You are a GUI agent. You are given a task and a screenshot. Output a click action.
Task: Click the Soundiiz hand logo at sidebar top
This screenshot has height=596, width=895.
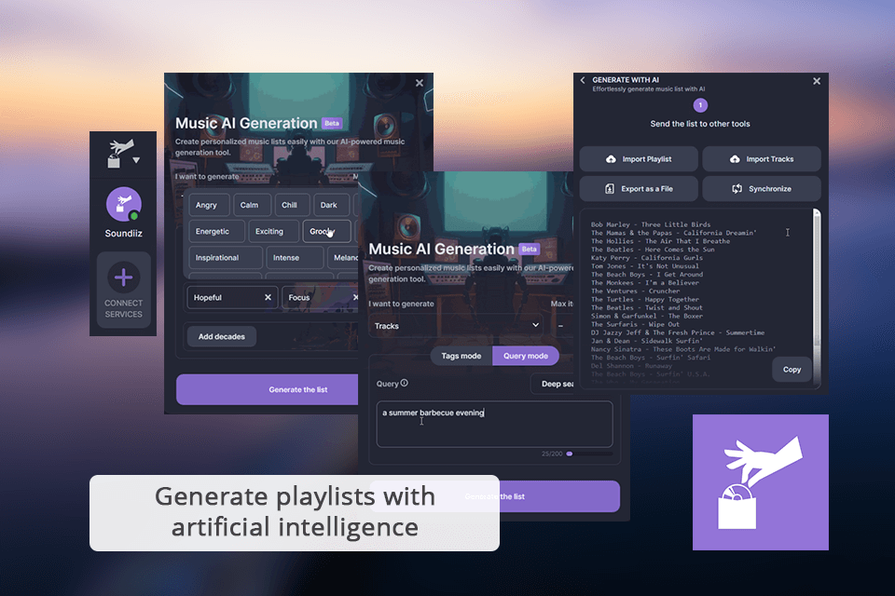[x=120, y=154]
